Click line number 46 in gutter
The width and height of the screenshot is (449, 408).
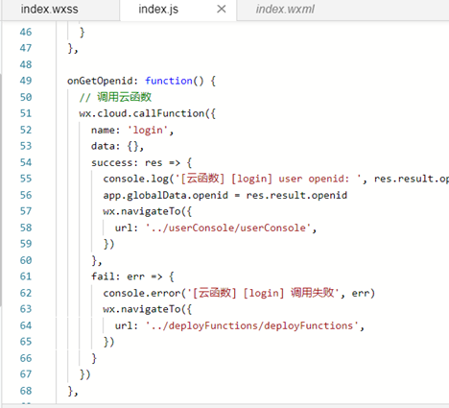[26, 32]
